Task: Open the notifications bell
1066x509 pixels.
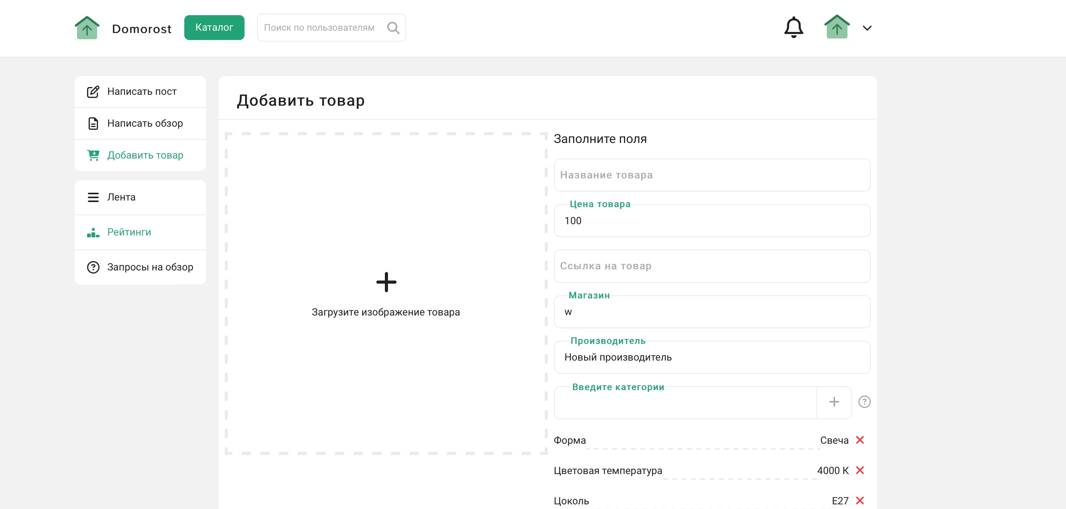Action: (793, 28)
